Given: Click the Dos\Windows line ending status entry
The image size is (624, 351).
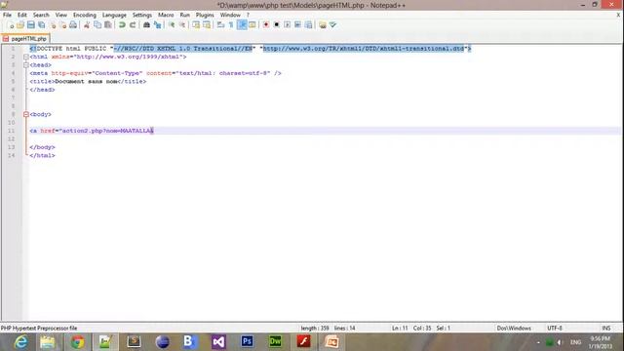Looking at the screenshot, I should [x=514, y=328].
